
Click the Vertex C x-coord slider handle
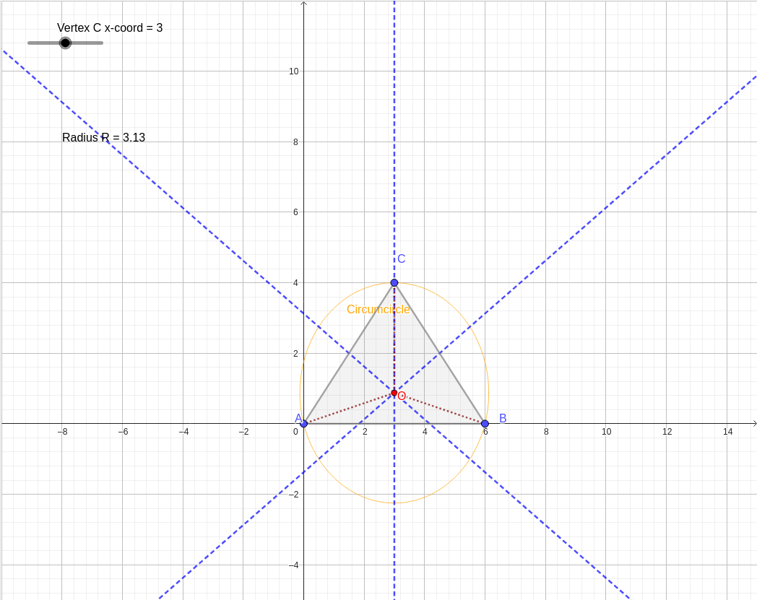pos(65,43)
